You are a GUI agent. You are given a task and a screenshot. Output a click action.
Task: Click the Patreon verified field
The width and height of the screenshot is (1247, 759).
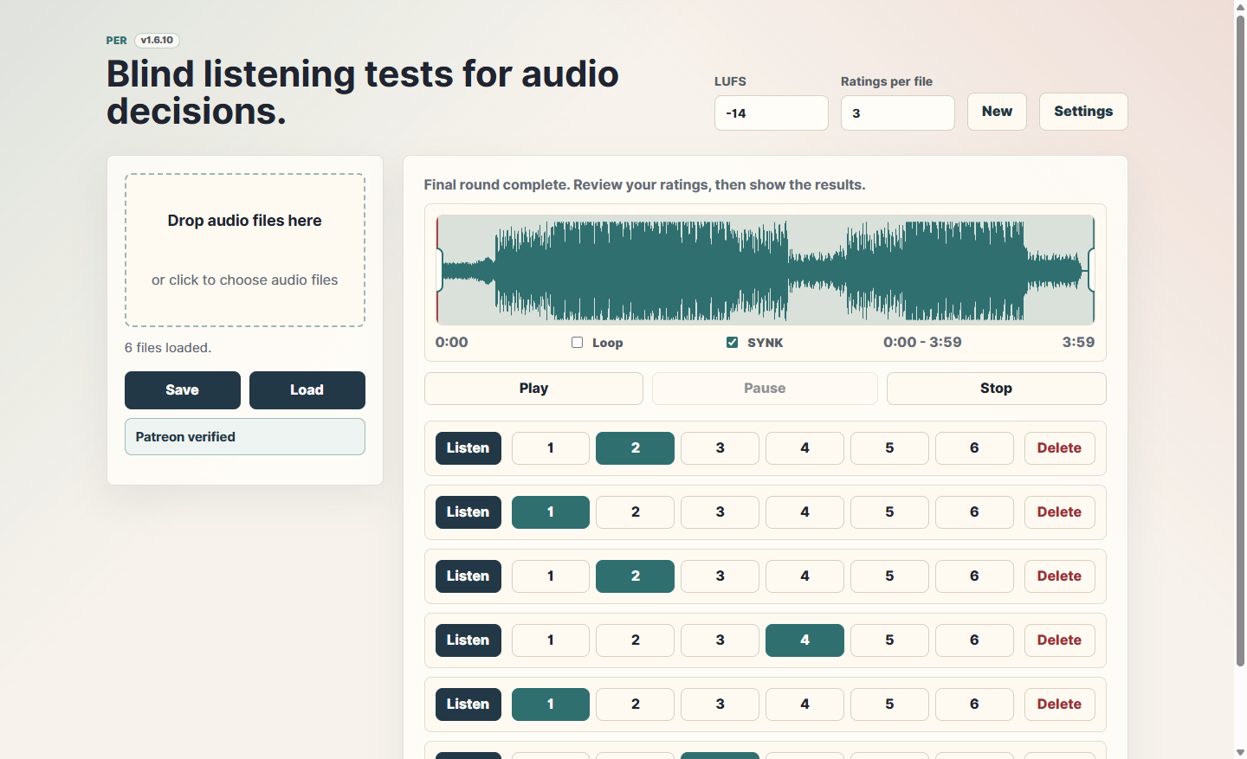(x=245, y=437)
